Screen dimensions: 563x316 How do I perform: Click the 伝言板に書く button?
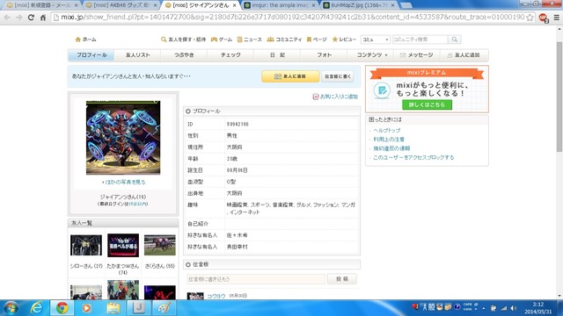(x=338, y=76)
